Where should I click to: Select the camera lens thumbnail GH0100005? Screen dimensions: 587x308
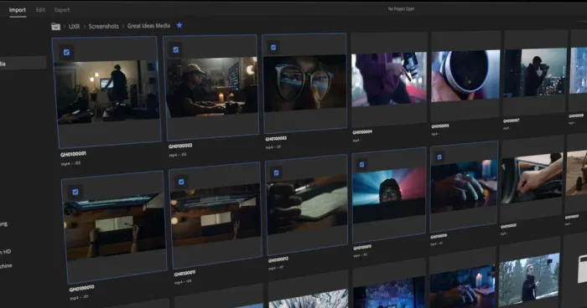tap(465, 76)
